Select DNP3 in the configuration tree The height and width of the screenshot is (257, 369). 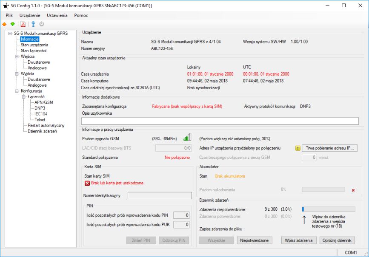click(x=40, y=108)
